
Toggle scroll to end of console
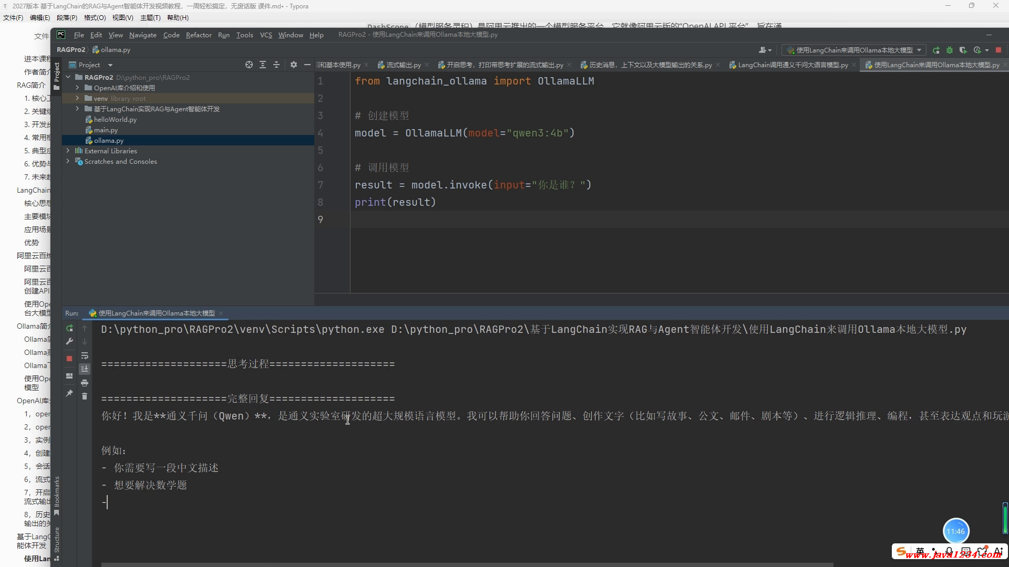[85, 369]
